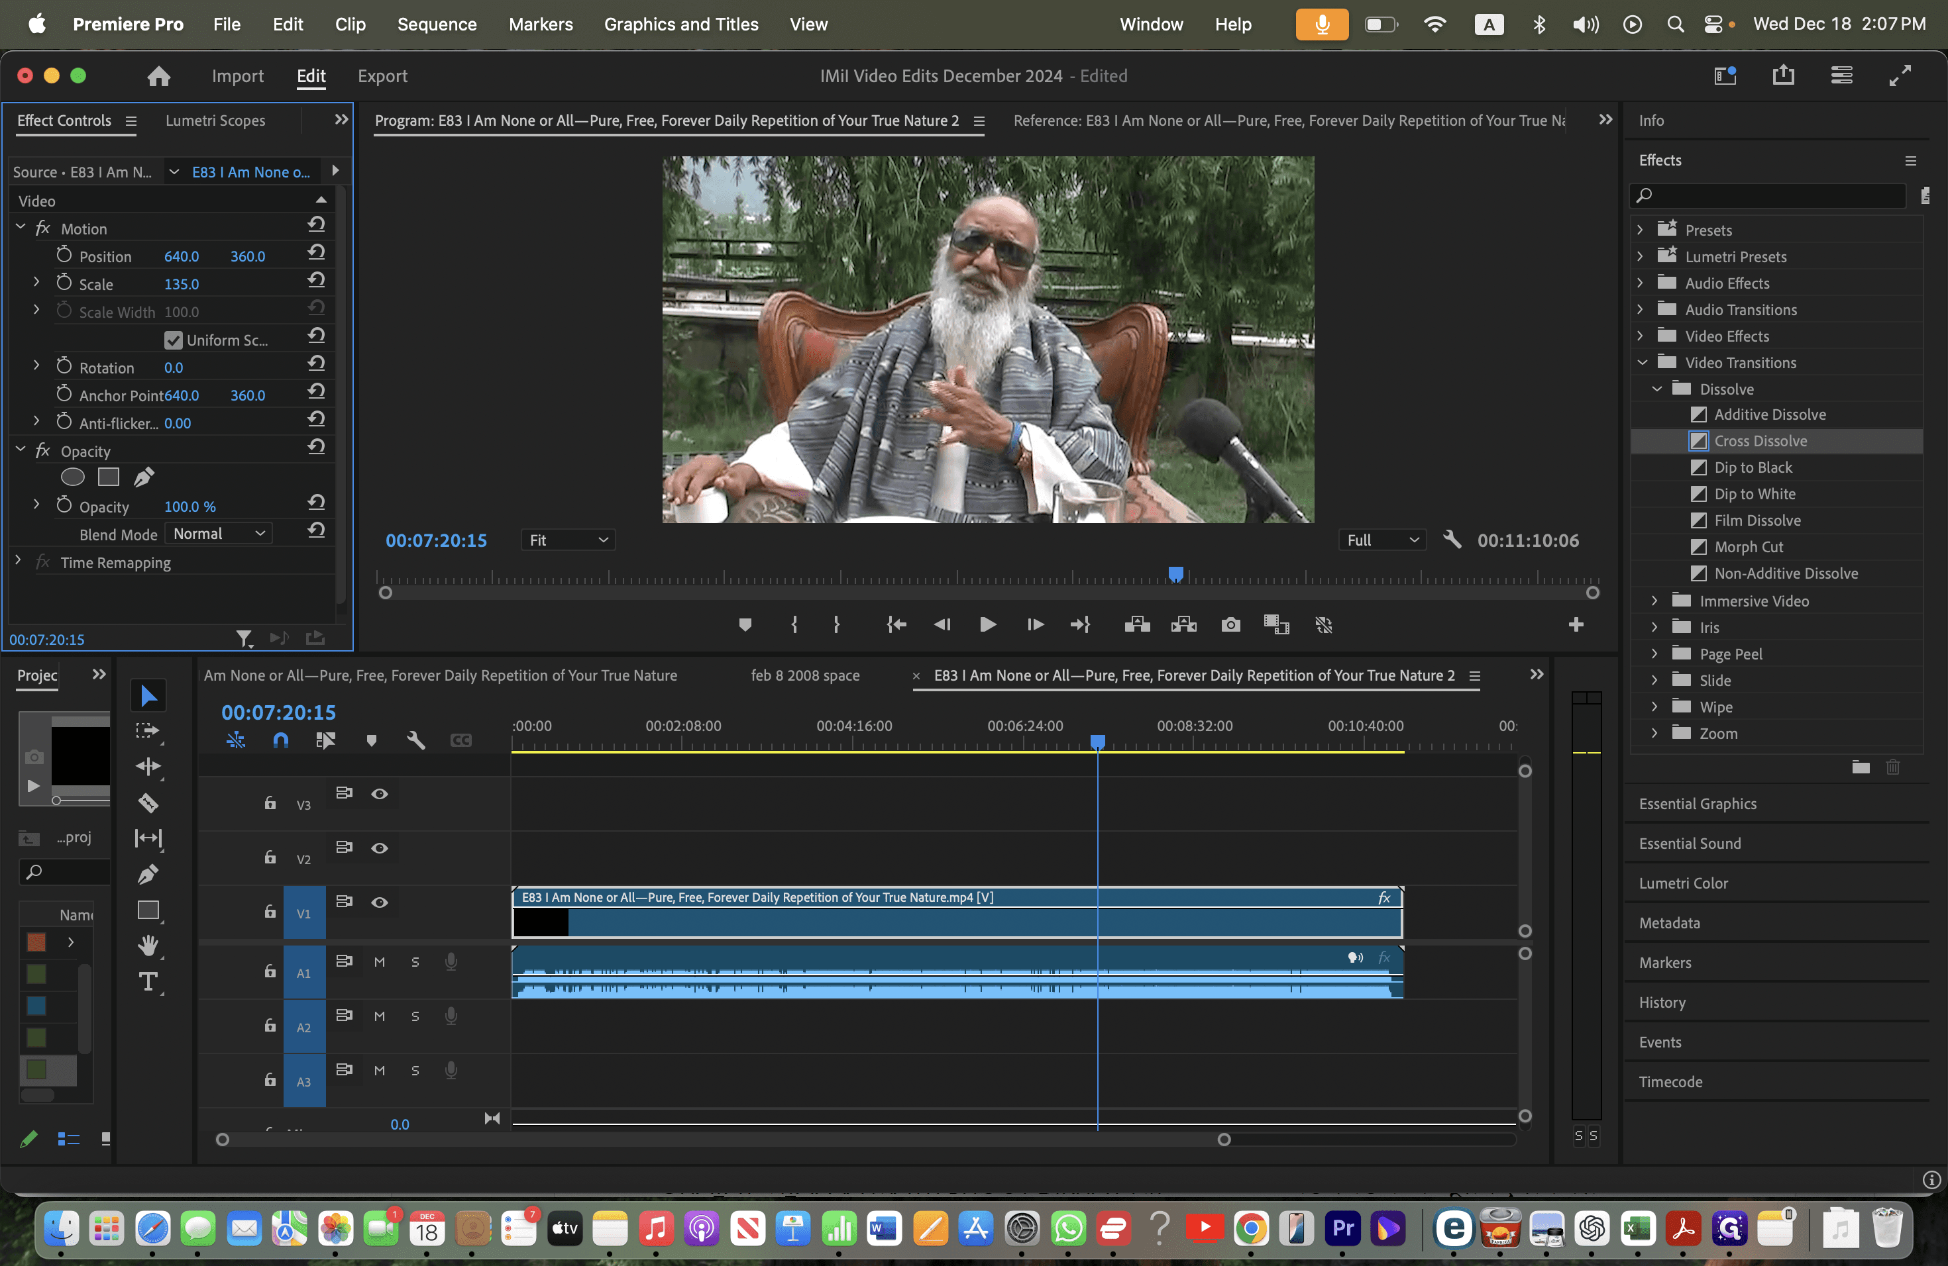Select the Type tool
This screenshot has width=1948, height=1266.
[148, 981]
